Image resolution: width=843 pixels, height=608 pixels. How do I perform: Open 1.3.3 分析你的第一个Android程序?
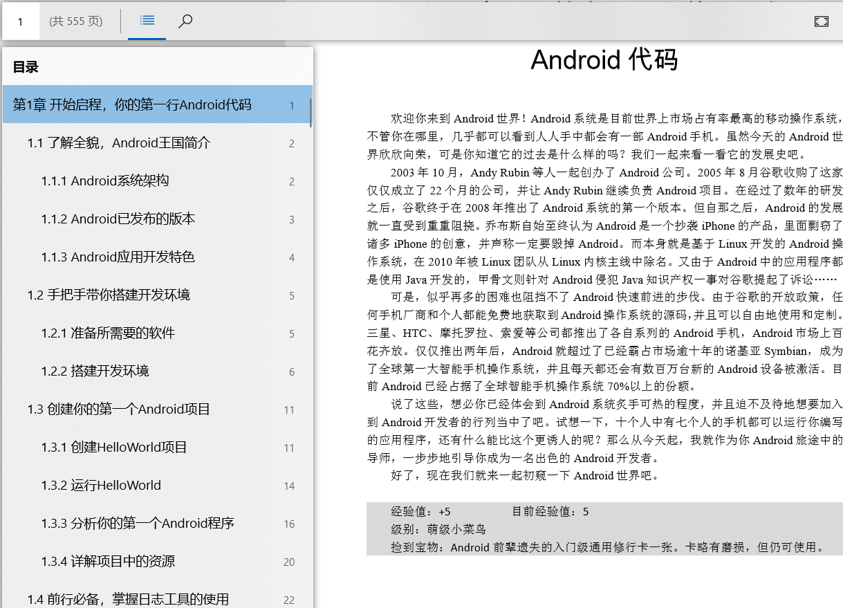[158, 524]
